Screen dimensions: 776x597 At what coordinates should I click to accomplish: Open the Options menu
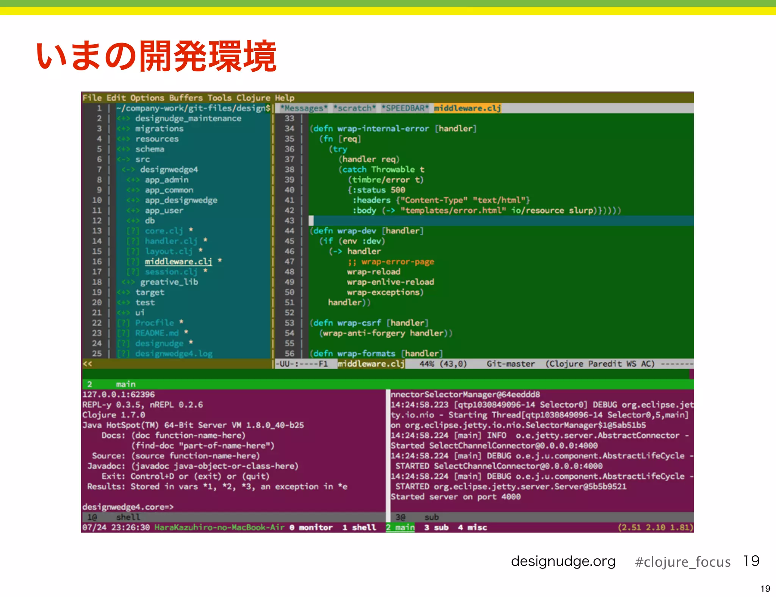[147, 98]
